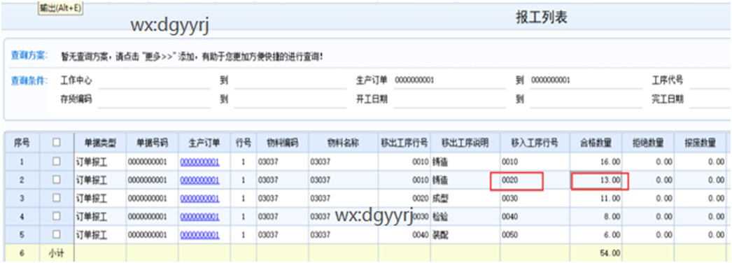732x263 pixels.
Task: Sort by the 行号 column header
Action: click(244, 143)
